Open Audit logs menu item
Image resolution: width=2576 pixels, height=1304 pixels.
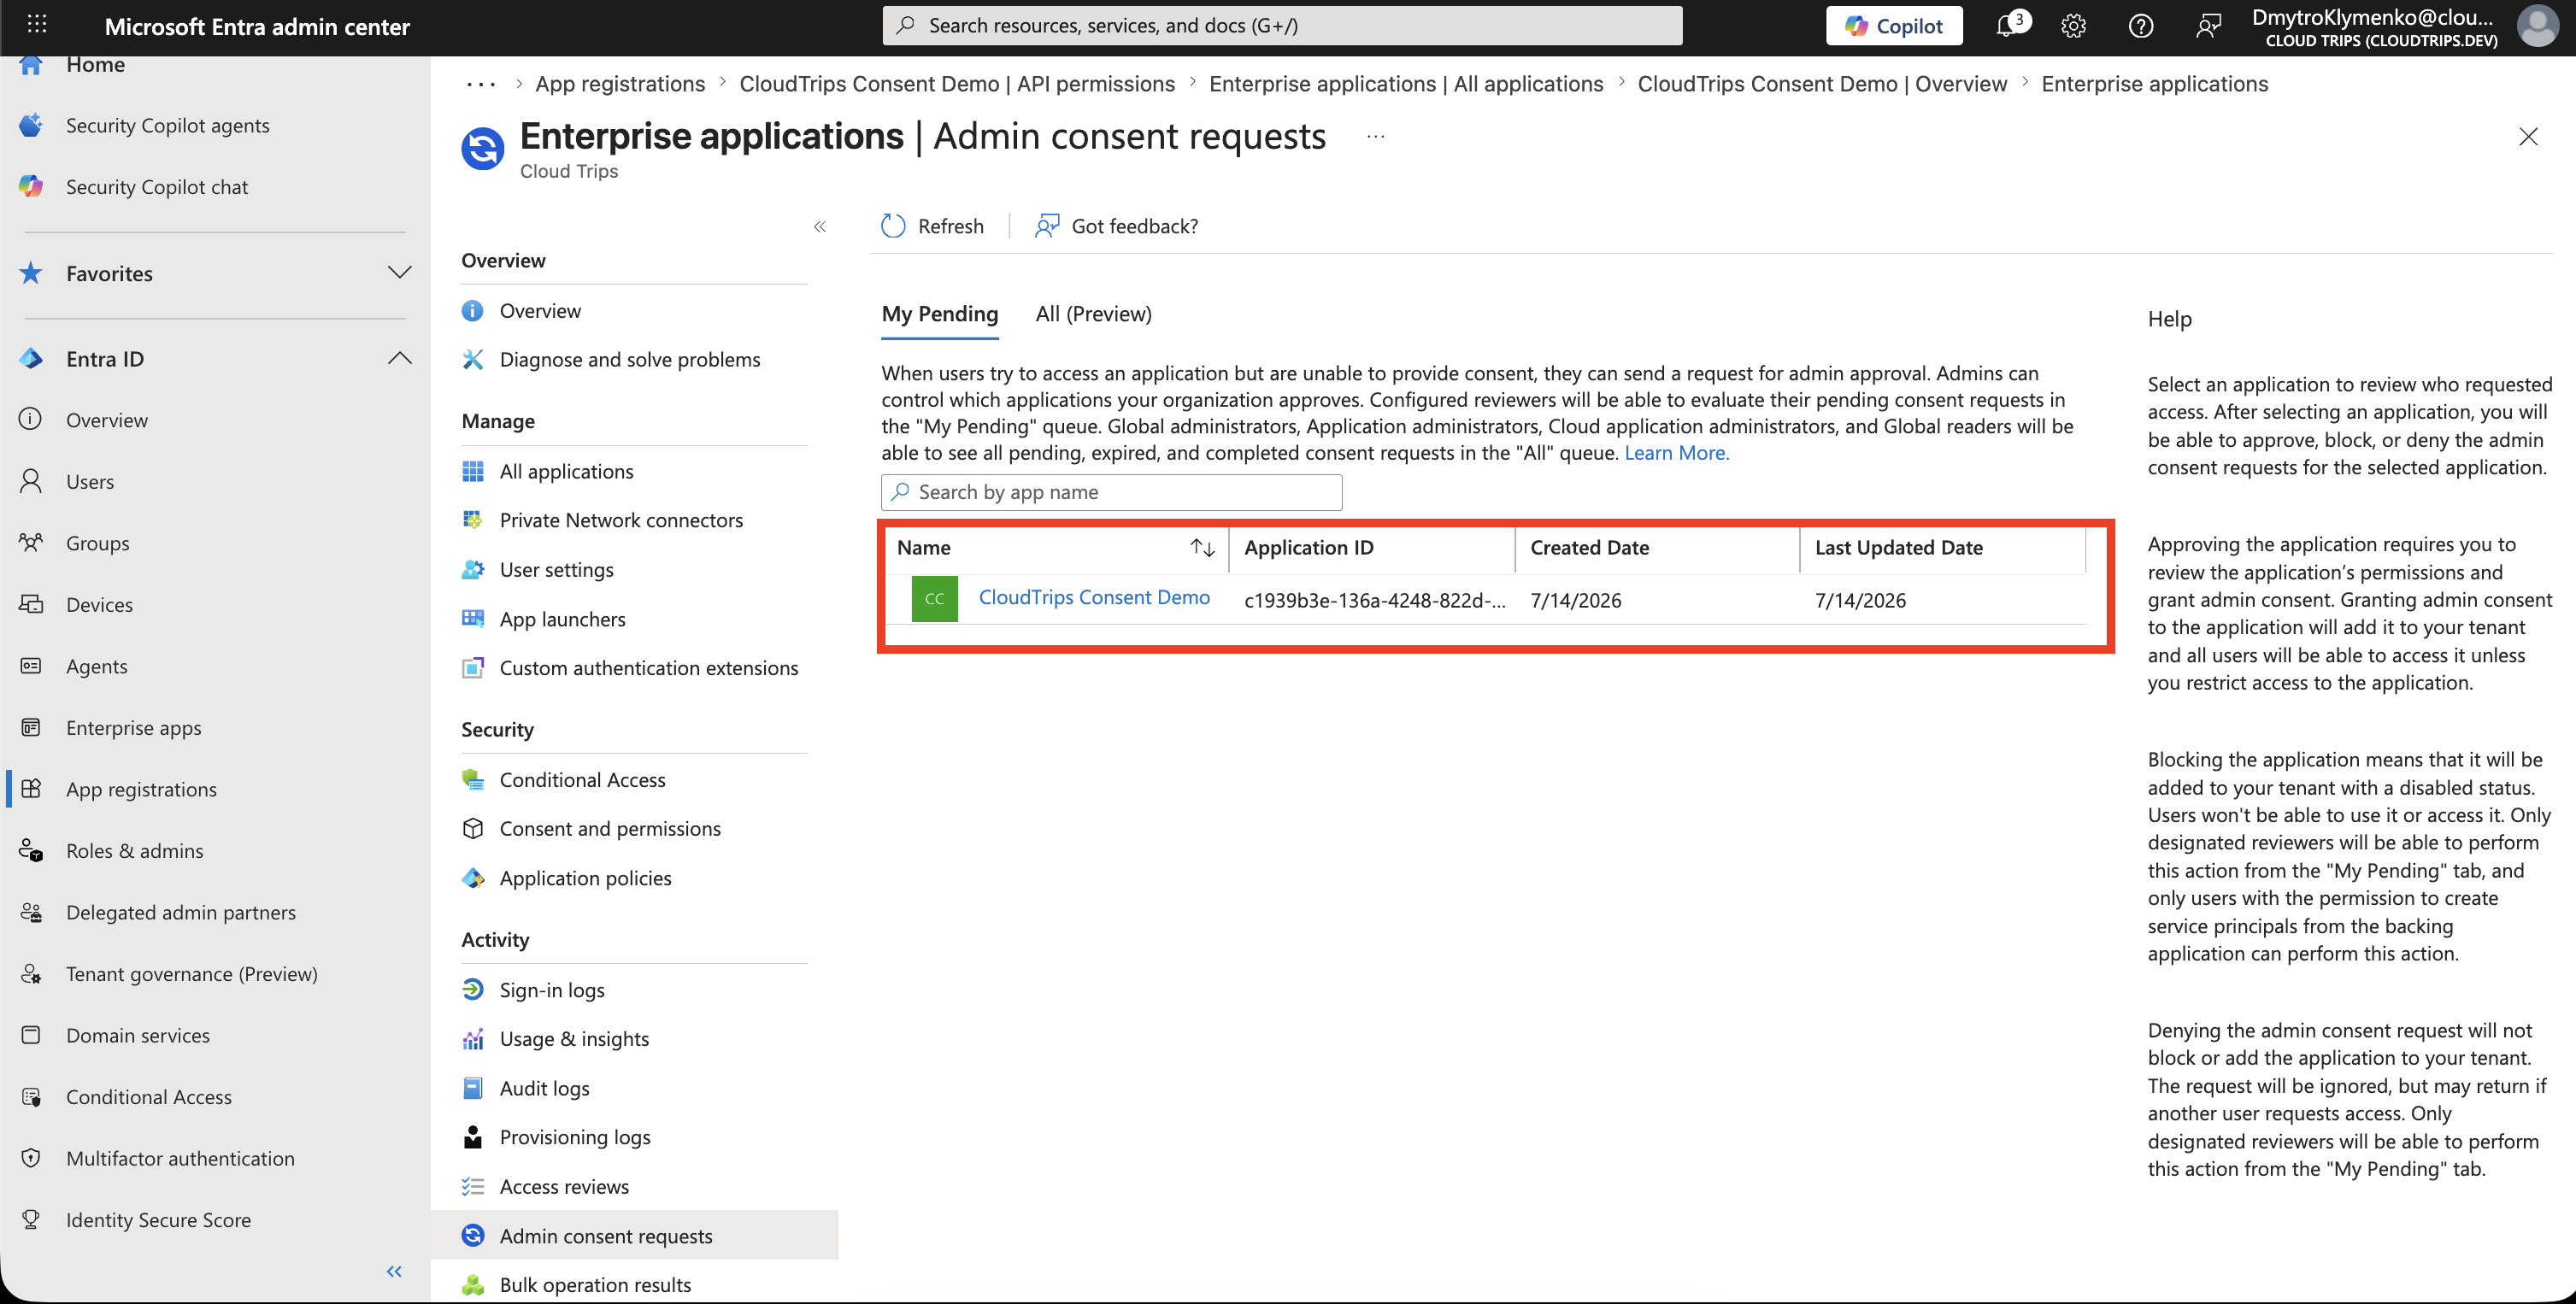pyautogui.click(x=544, y=1088)
